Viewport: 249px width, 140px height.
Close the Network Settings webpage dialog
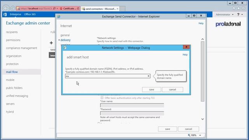tap(186, 47)
